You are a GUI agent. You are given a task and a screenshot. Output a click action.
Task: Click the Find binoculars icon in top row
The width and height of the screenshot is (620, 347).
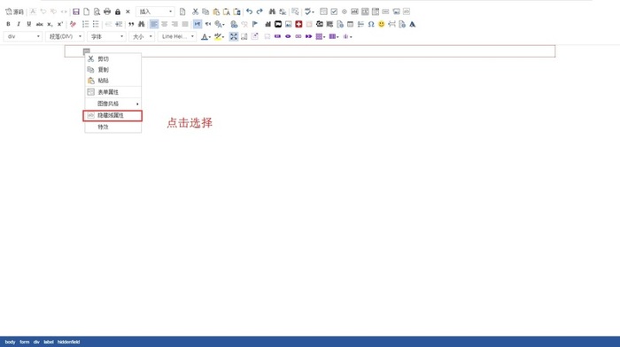point(272,12)
